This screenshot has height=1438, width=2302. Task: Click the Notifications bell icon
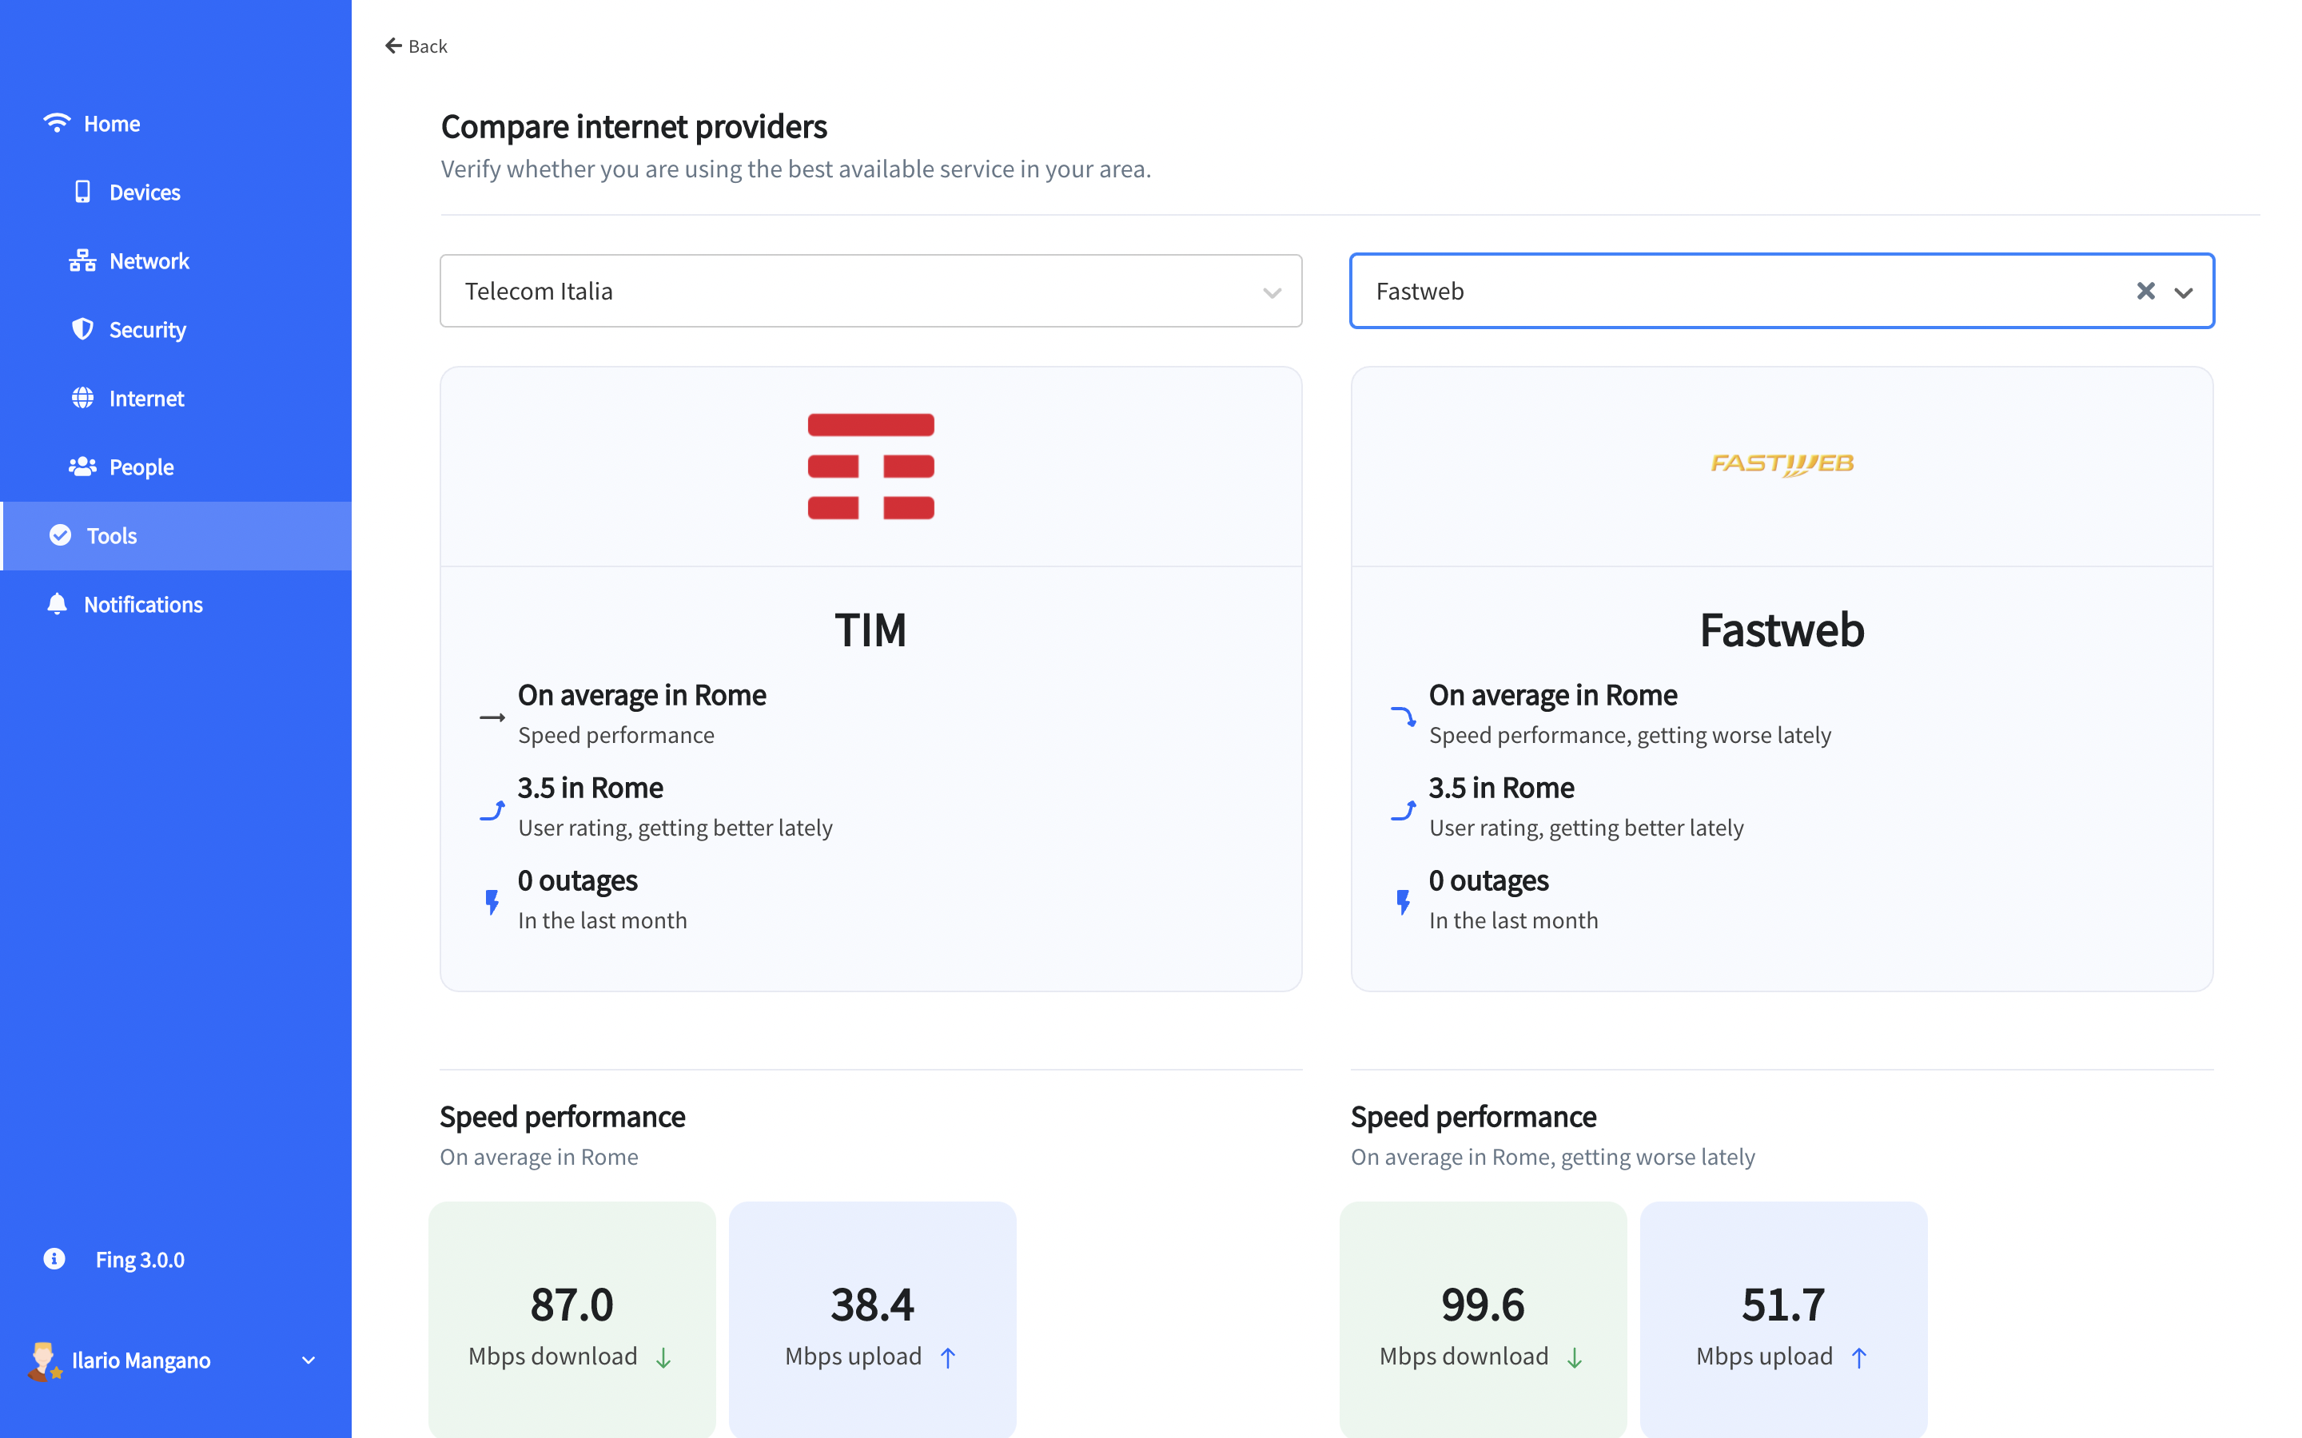(57, 604)
